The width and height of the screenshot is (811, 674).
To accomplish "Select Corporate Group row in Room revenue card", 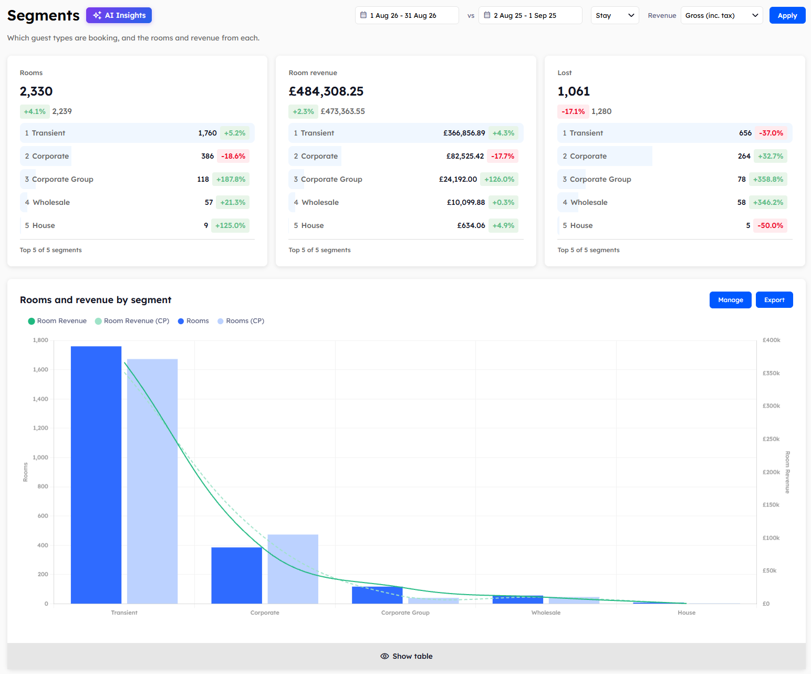I will coord(406,179).
